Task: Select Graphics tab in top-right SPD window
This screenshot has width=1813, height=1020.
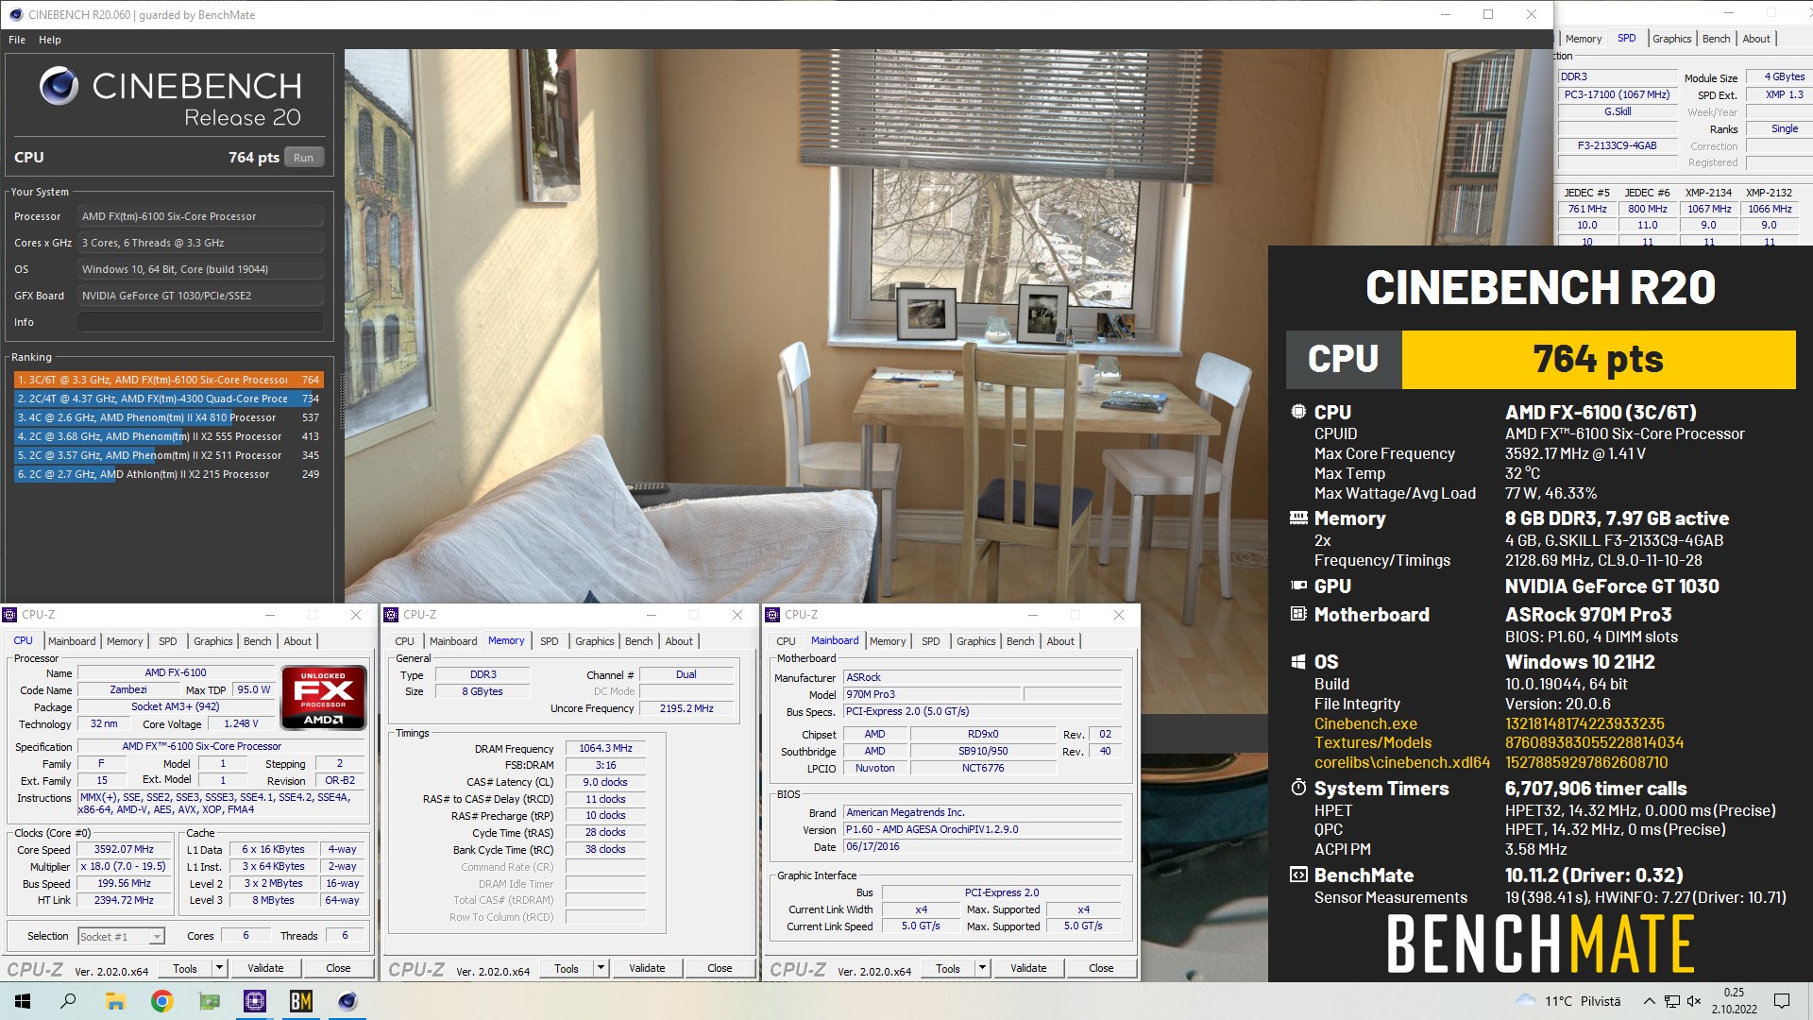Action: coord(1671,39)
